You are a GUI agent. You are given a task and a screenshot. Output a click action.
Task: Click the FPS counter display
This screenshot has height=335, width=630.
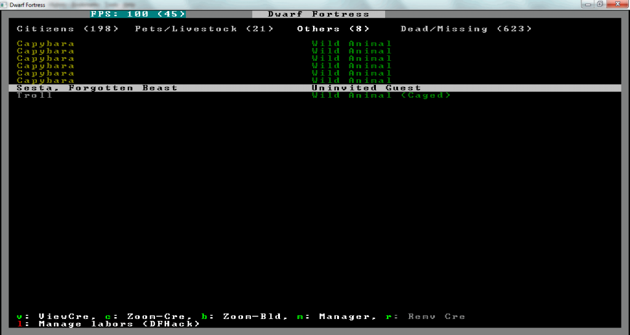[x=138, y=14]
